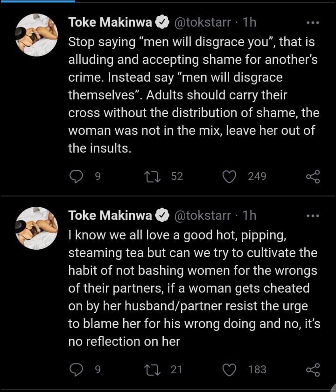Open the reply icon on the first tweet
The width and height of the screenshot is (336, 392).
pyautogui.click(x=76, y=176)
